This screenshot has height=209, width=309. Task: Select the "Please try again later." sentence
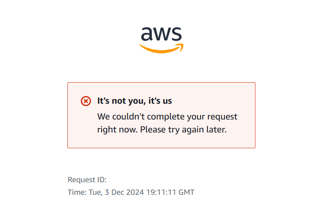tap(188, 130)
